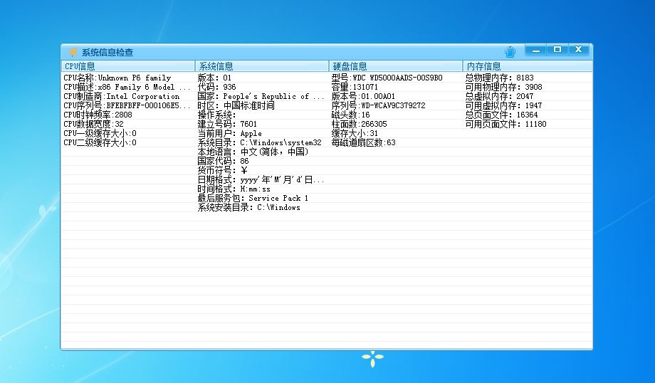Select the CPU描述:x86 Family 6 Model row

click(x=127, y=87)
